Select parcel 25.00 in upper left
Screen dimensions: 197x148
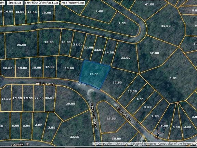pyautogui.click(x=22, y=45)
